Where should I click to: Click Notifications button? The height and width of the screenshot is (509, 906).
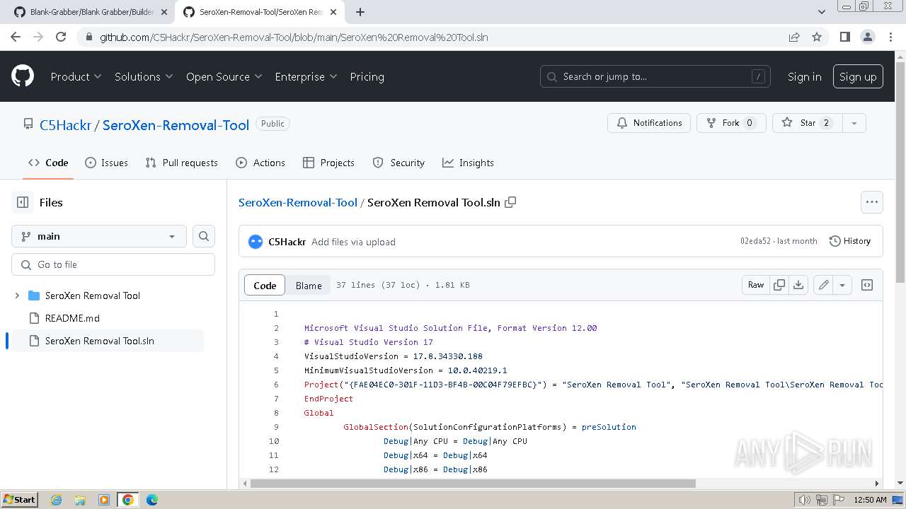pos(649,123)
